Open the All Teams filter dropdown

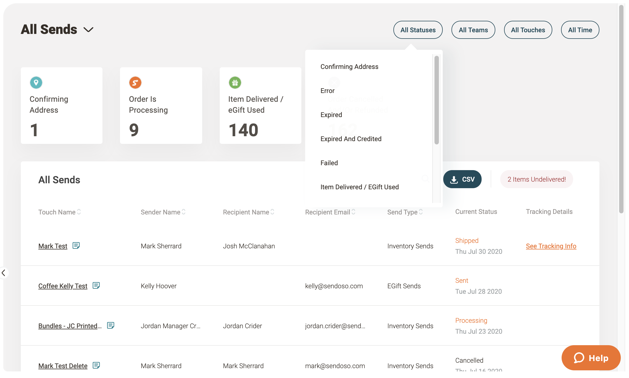click(473, 30)
